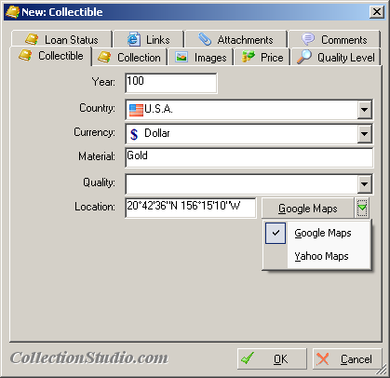Open the Attachments tab
390x378 pixels.
tap(235, 39)
